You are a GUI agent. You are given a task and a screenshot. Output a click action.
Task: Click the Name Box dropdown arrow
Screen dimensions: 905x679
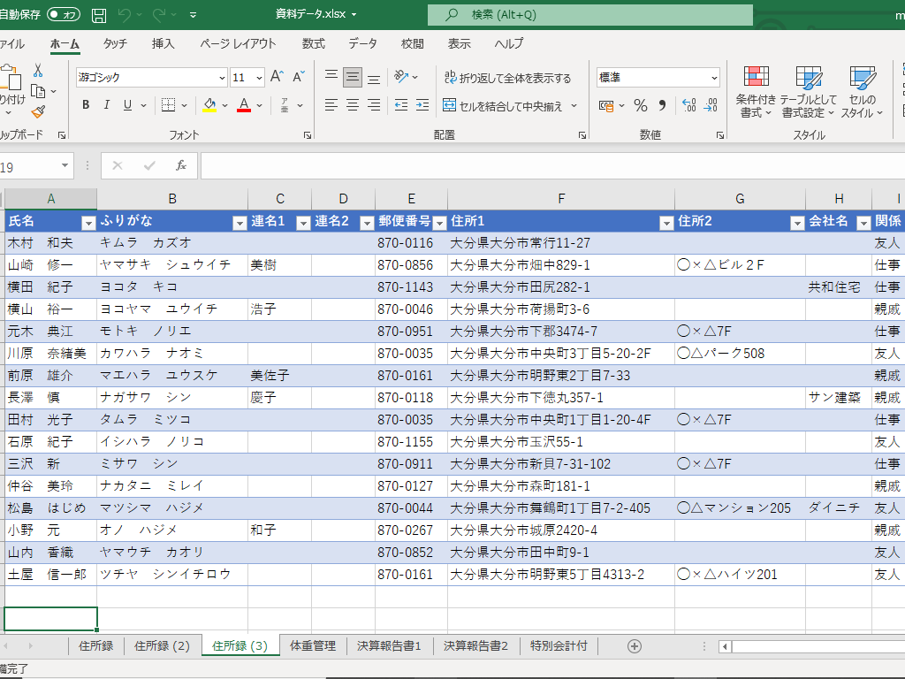tap(65, 165)
